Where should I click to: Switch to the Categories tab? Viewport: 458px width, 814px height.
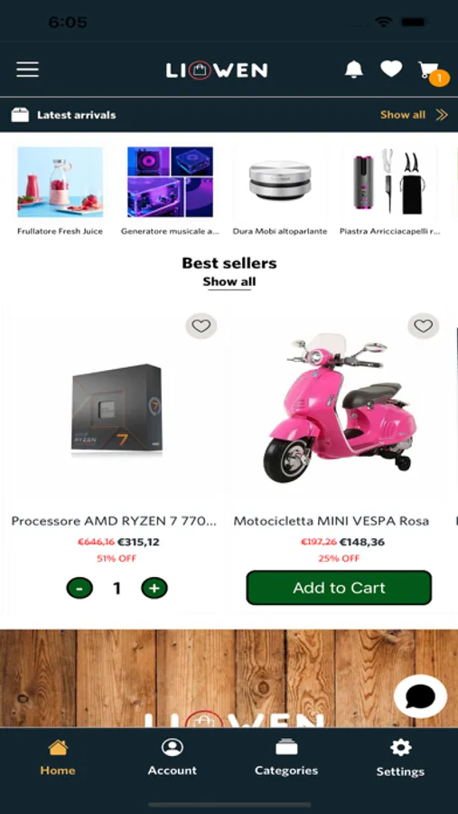(x=286, y=758)
